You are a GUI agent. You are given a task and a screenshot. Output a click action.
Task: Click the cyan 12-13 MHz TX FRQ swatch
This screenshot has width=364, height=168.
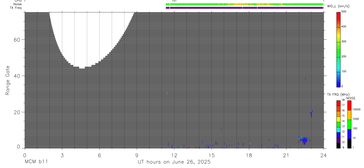tap(338, 129)
